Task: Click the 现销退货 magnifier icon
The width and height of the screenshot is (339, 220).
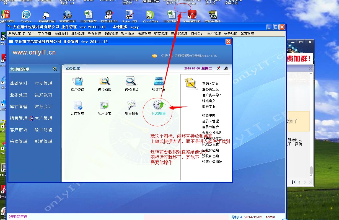Action: [131, 81]
